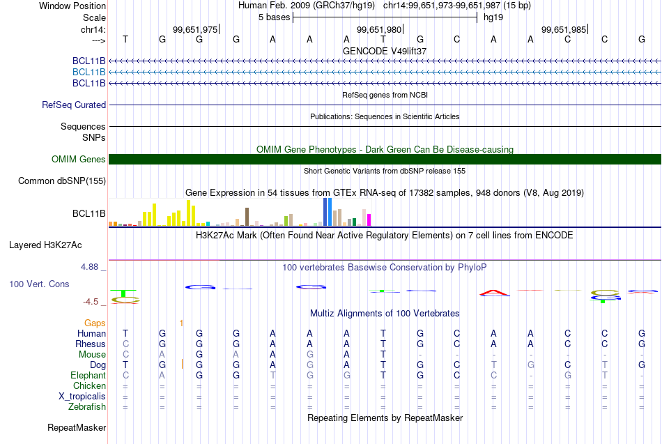Click the RefSeq genes from NCBI title

385,95
